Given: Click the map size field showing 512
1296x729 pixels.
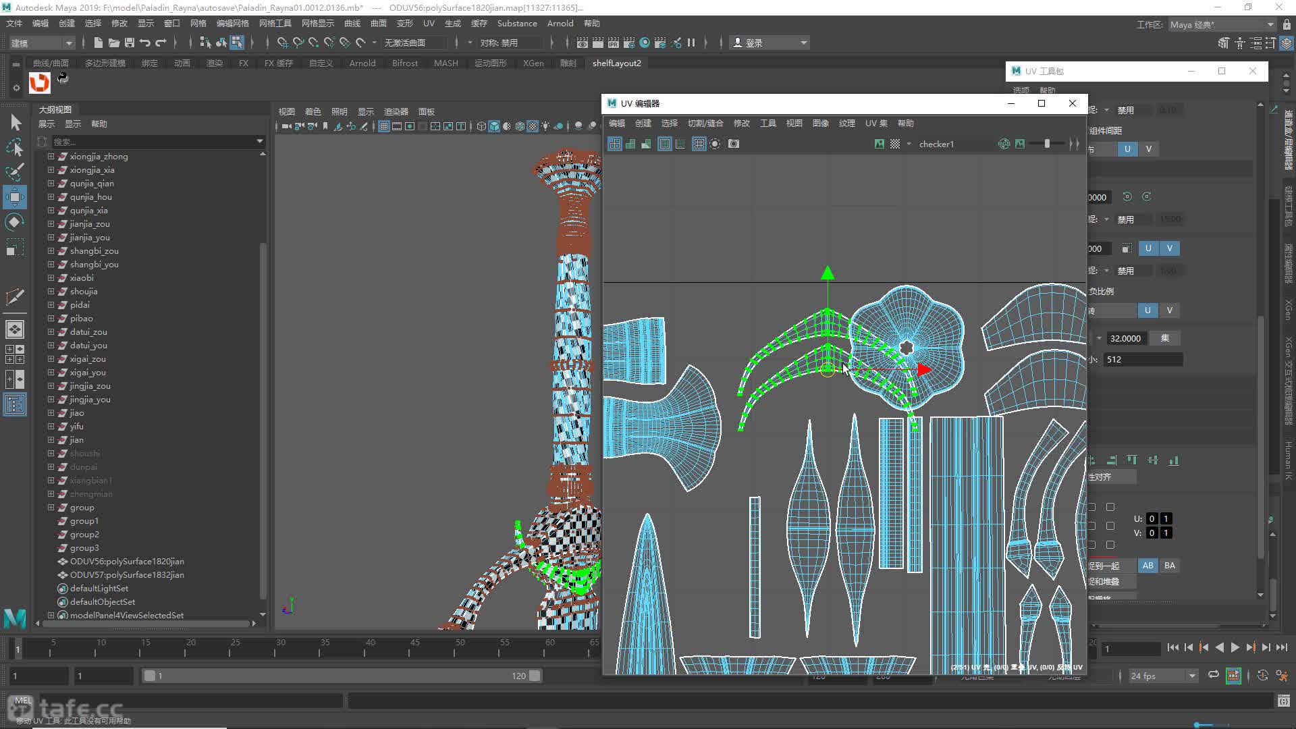Looking at the screenshot, I should click(1143, 360).
